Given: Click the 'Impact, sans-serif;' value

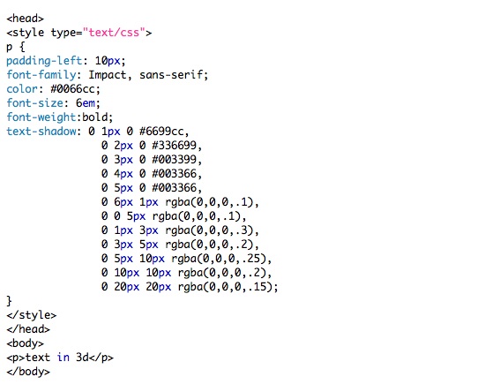Looking at the screenshot, I should click(x=148, y=75).
